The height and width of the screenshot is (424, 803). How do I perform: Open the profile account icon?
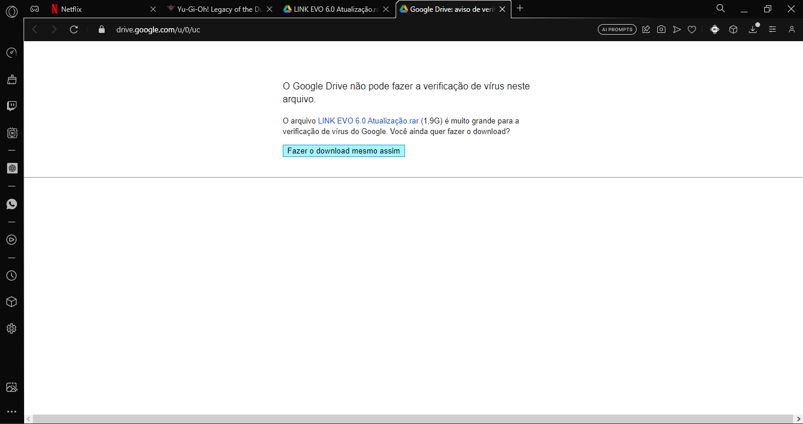pos(792,29)
